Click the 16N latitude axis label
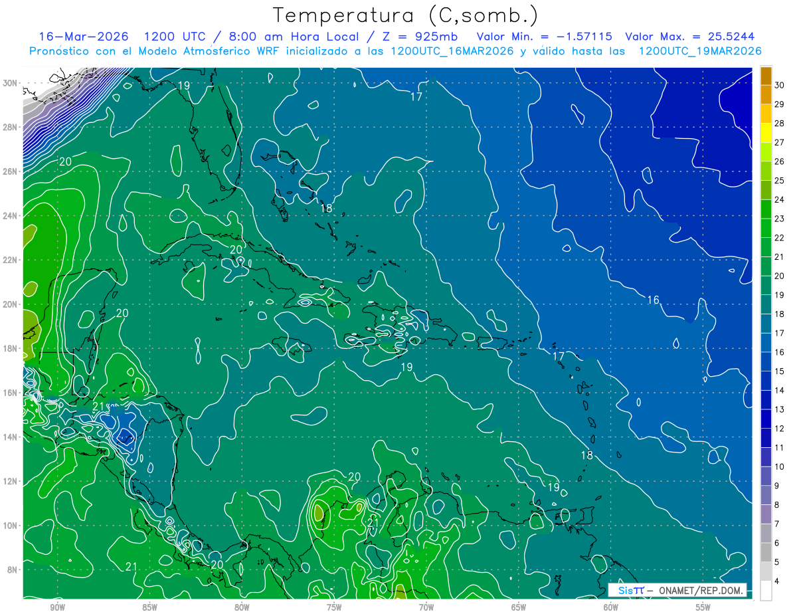Screen dimensions: 797x616 (x=10, y=393)
